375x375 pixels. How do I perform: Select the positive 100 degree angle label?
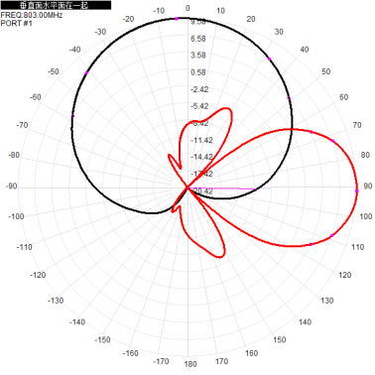coord(366,216)
